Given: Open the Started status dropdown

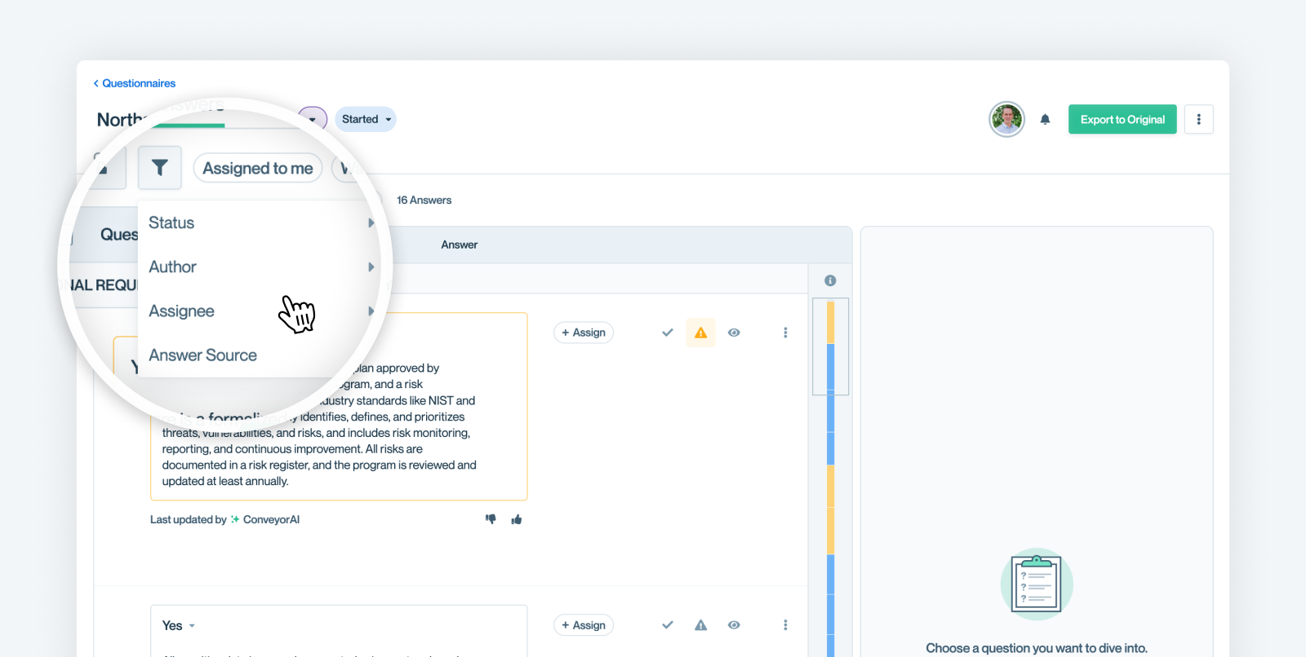Looking at the screenshot, I should pyautogui.click(x=366, y=119).
